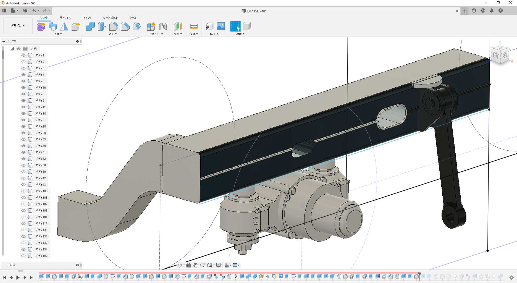Collapse the ボディ folder in the browser
The width and height of the screenshot is (517, 283).
12,49
